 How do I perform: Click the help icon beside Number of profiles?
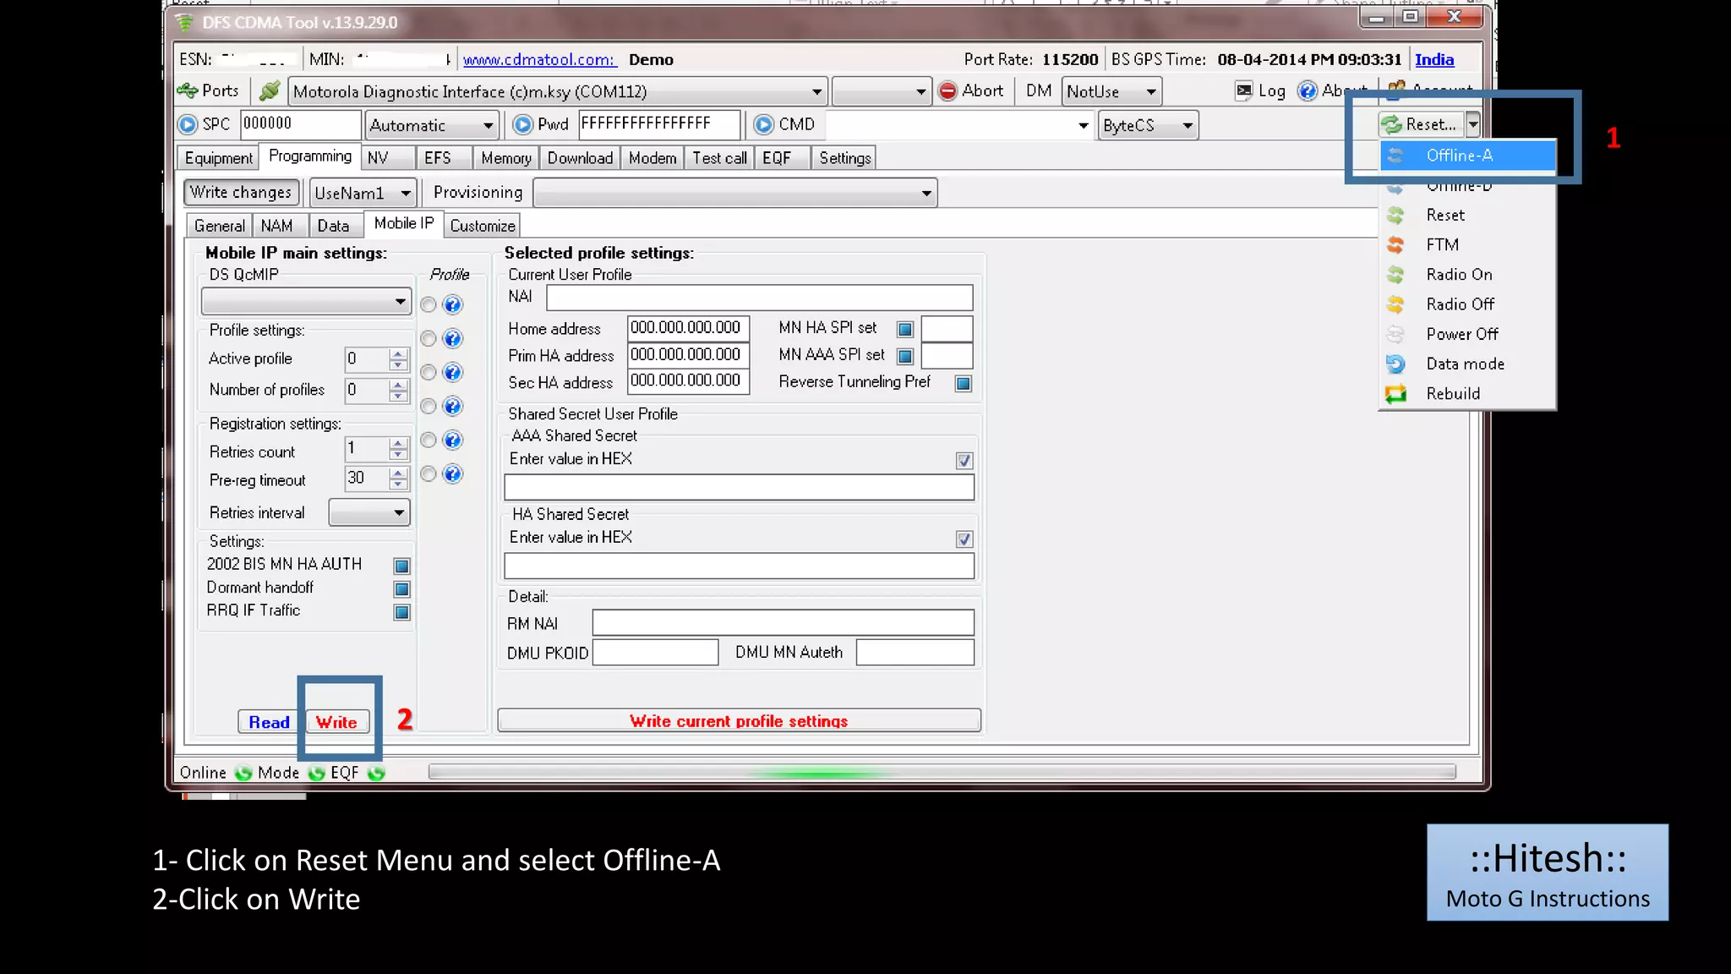point(453,372)
